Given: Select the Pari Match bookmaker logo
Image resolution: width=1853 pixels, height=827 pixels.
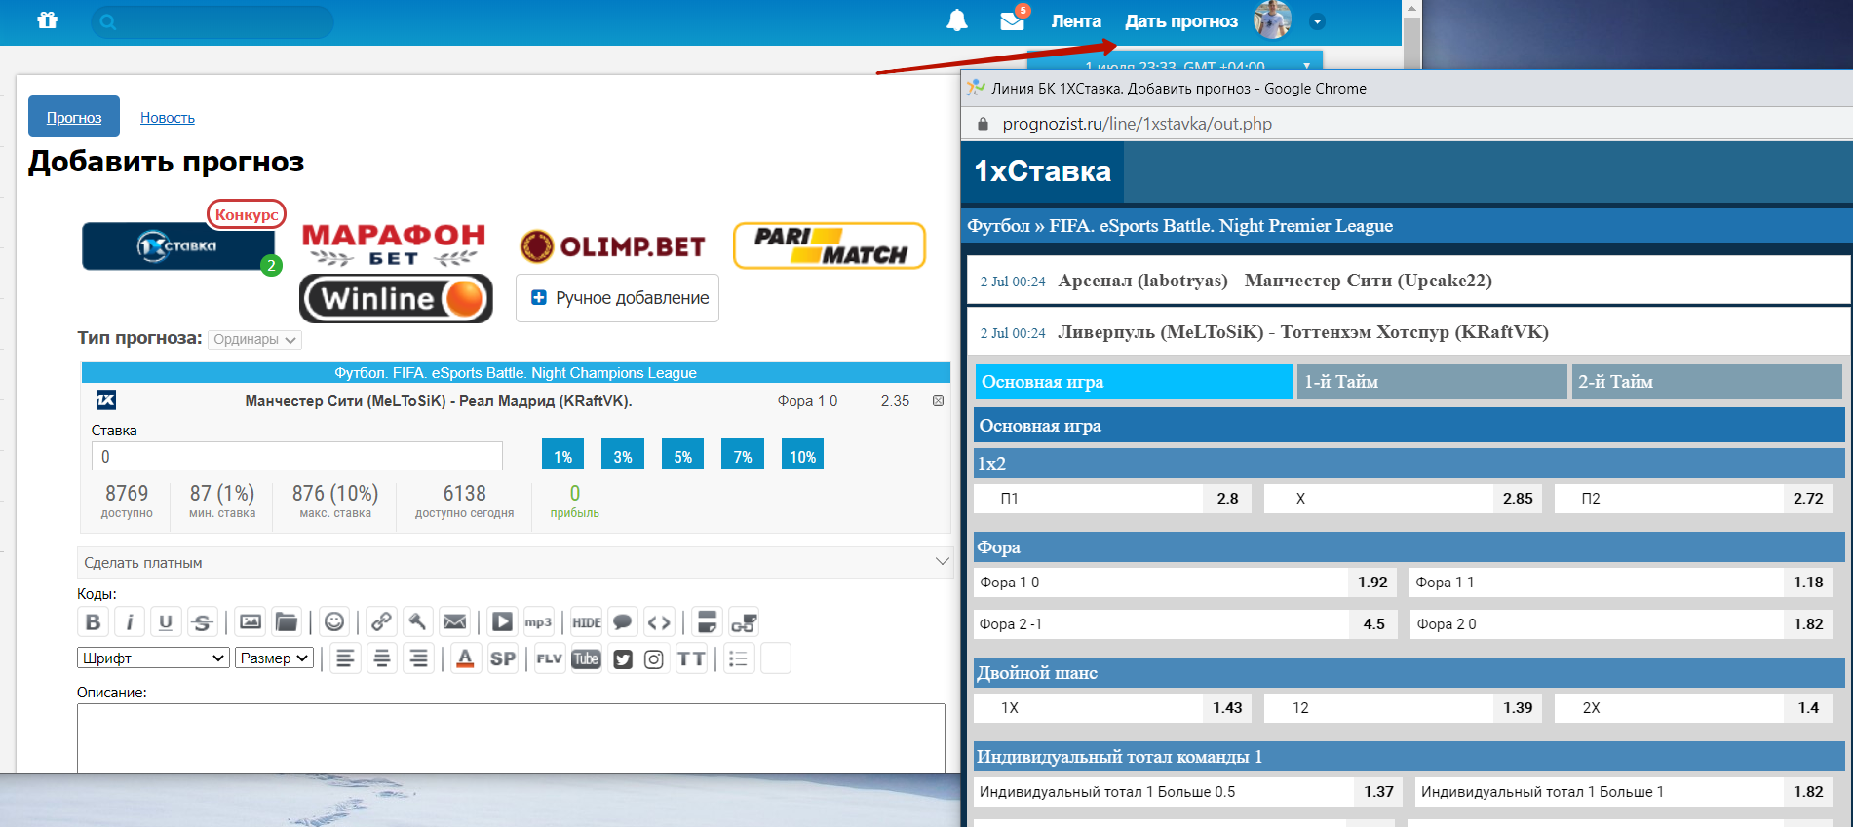Looking at the screenshot, I should (830, 245).
